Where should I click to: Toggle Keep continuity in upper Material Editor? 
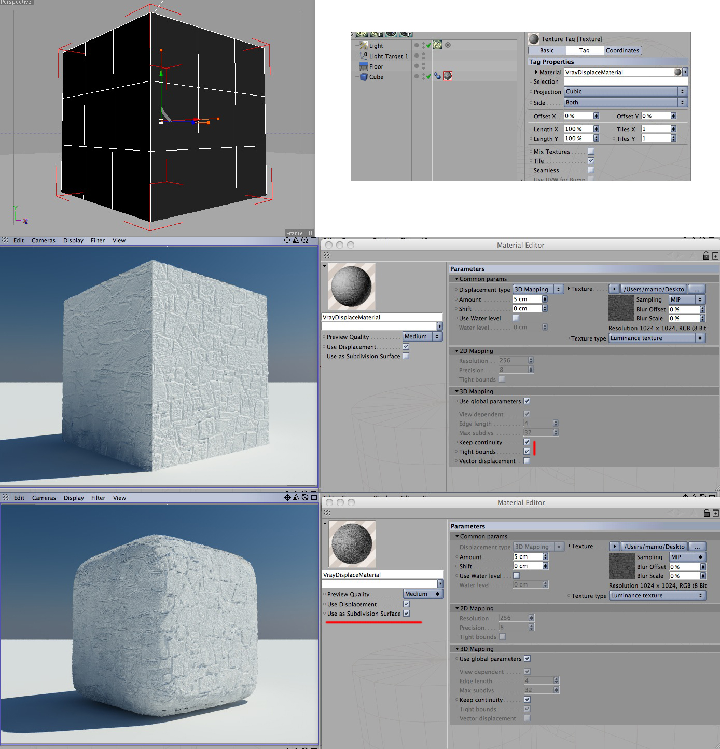pos(527,442)
